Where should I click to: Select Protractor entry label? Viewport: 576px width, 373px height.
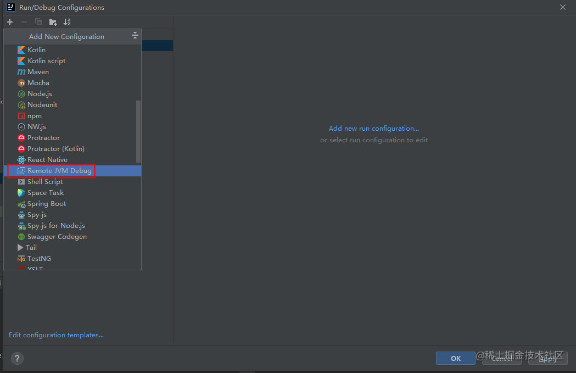point(43,138)
